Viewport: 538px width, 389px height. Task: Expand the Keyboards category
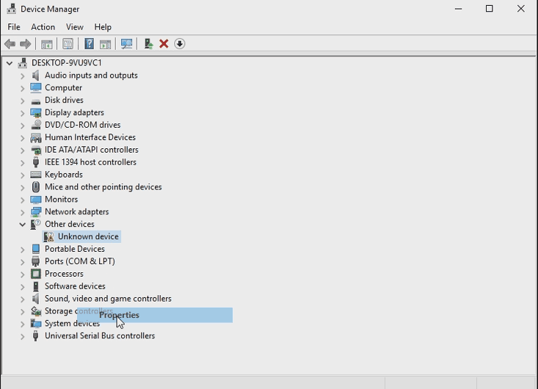tap(22, 175)
